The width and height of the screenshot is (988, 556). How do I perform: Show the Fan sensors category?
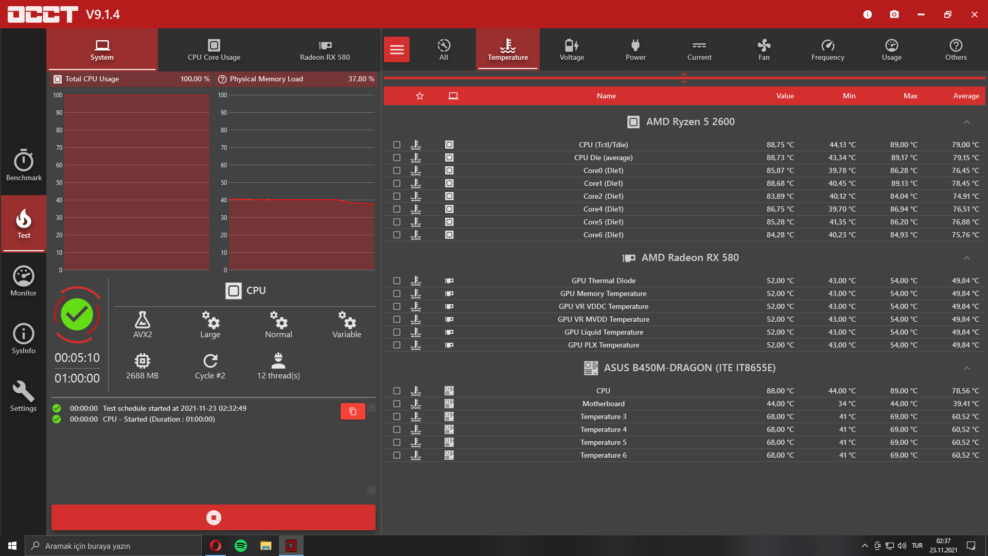(x=764, y=49)
